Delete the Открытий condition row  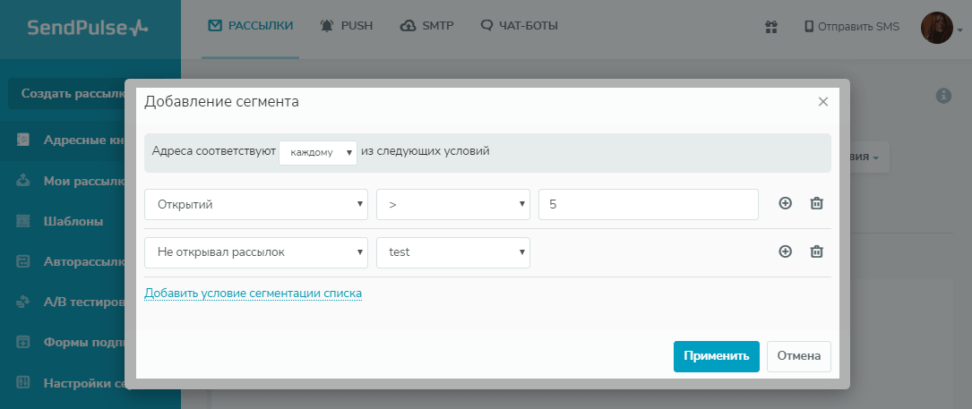coord(816,204)
